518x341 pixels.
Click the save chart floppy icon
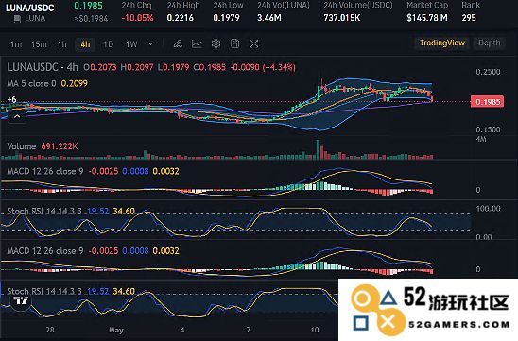point(234,43)
